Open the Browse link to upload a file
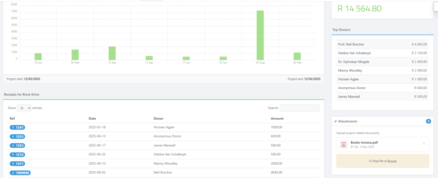The height and width of the screenshot is (178, 438). (x=391, y=161)
